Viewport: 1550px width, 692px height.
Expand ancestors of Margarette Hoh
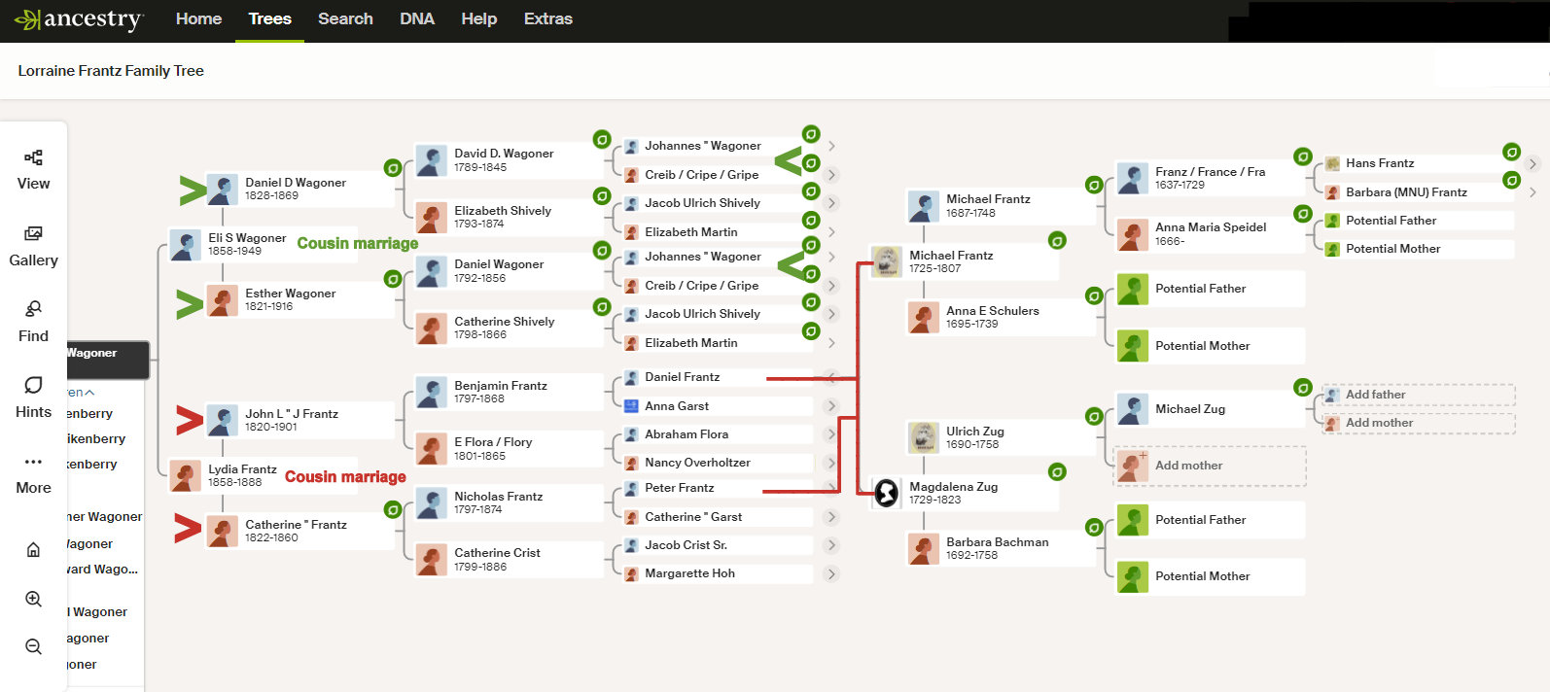point(831,574)
